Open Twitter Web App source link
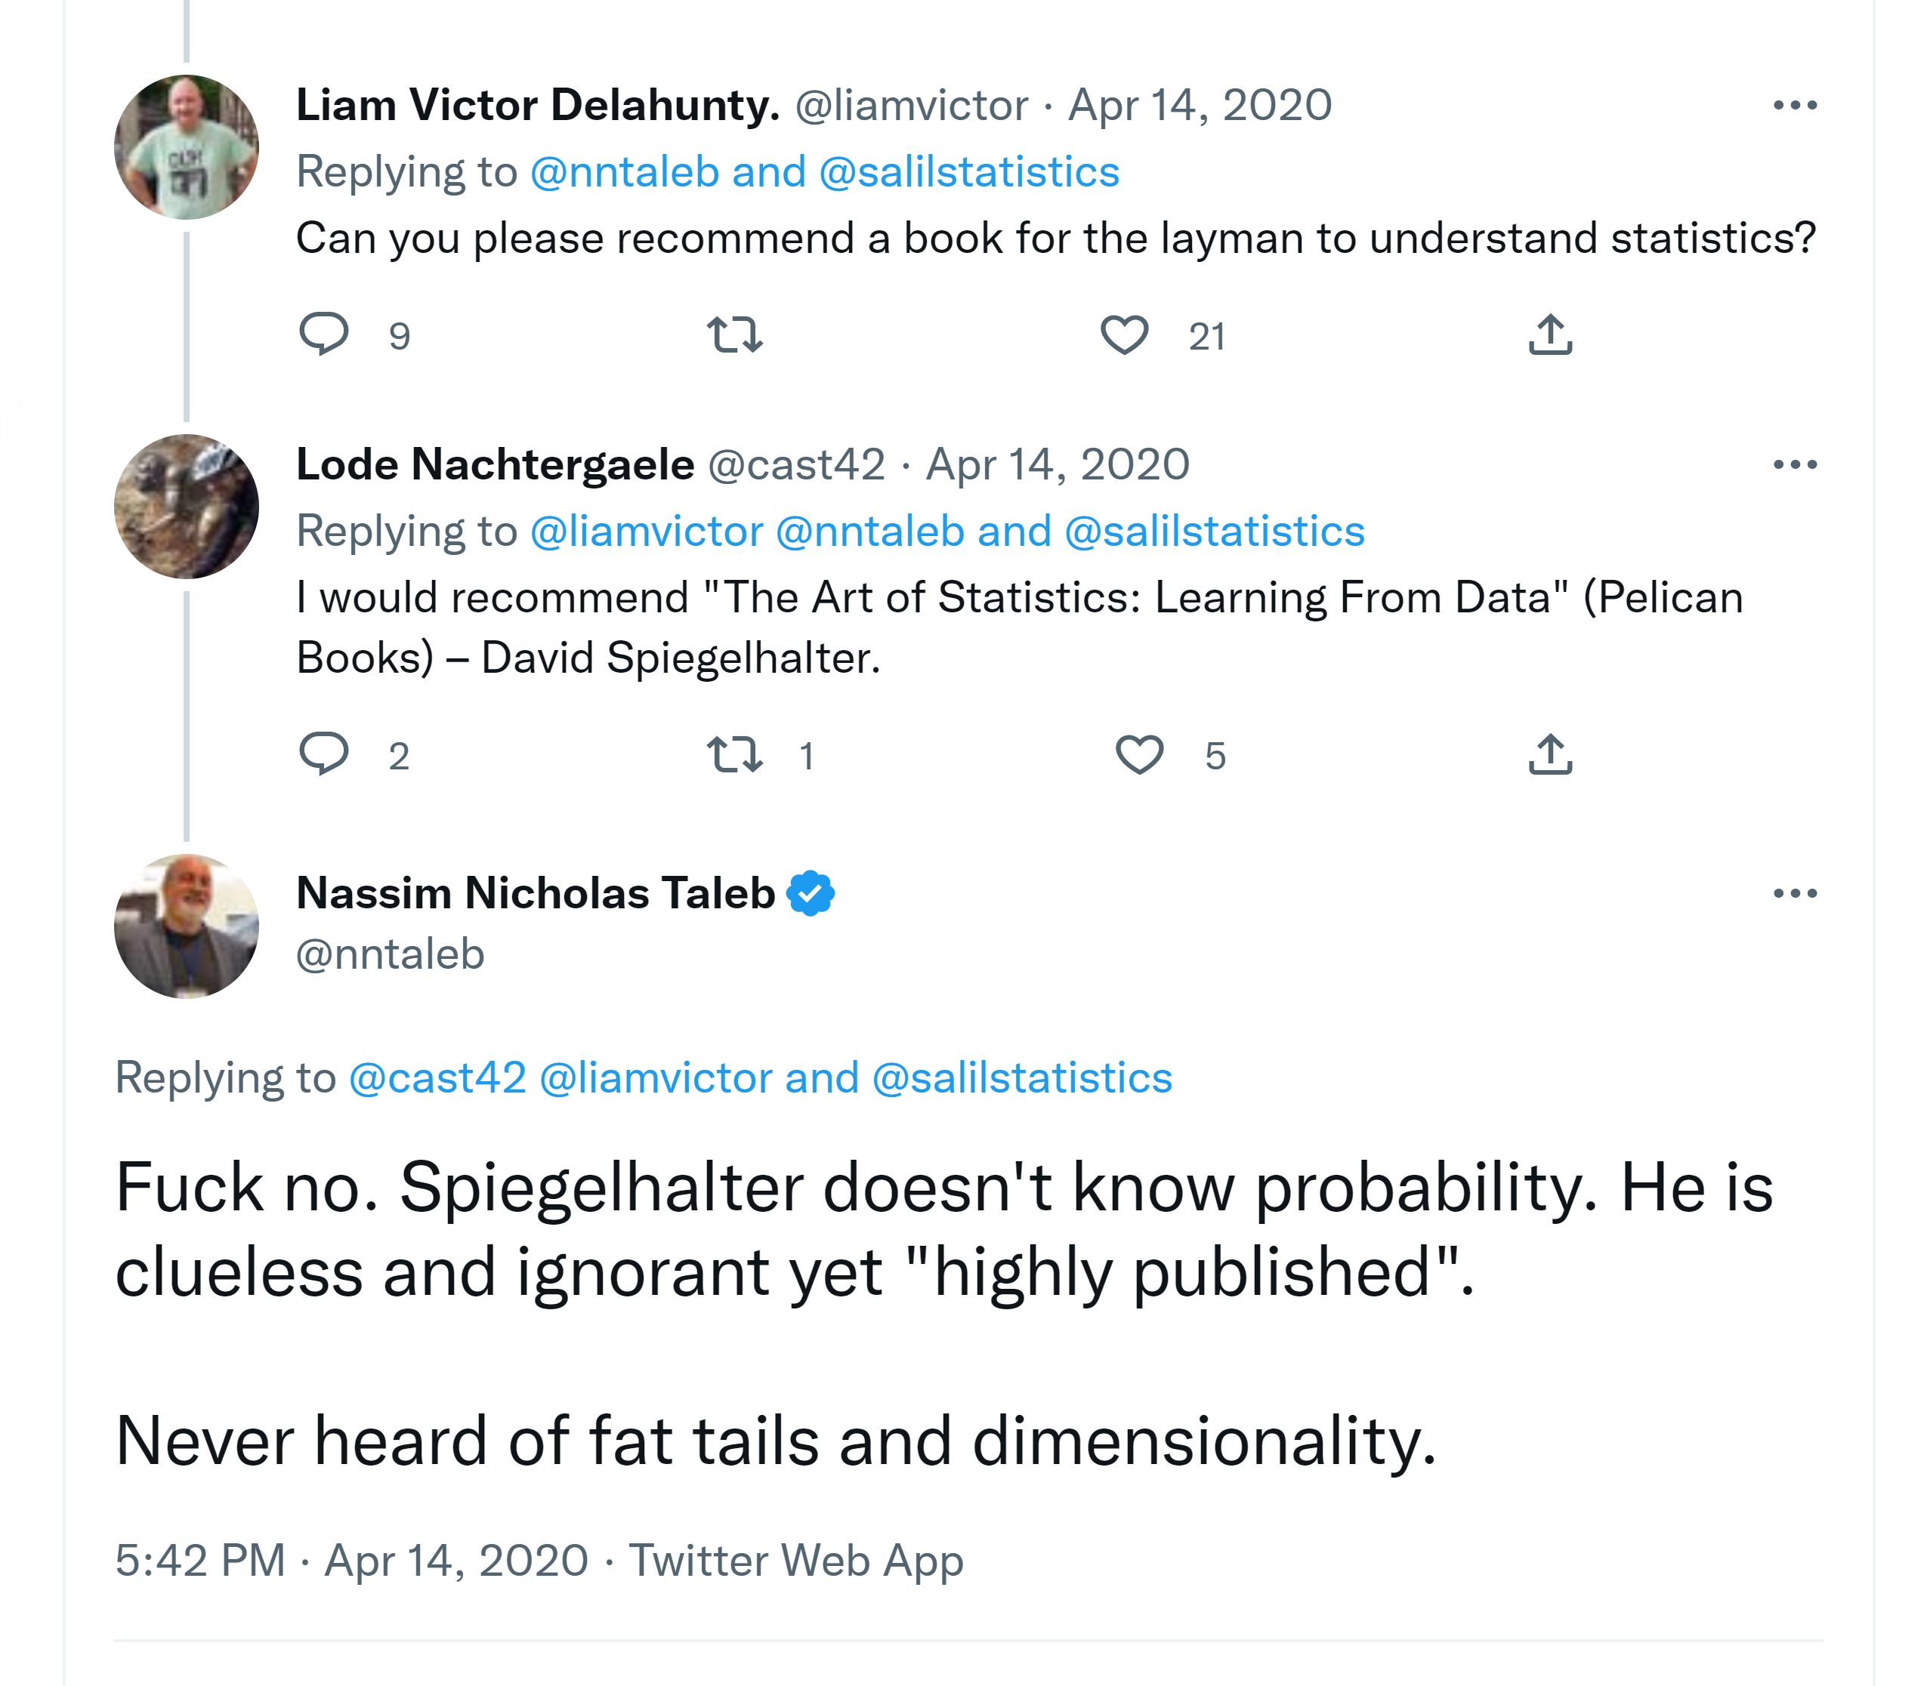Screen dimensions: 1930x1686 [795, 1560]
